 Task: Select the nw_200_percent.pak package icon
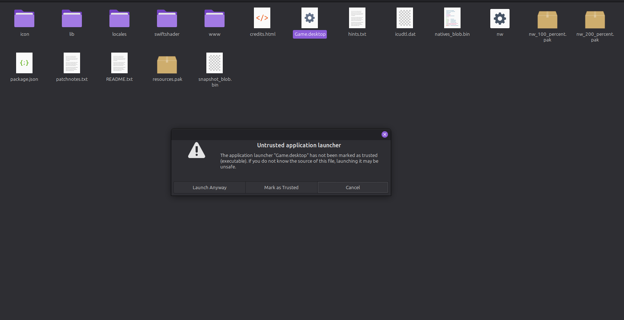tap(595, 20)
